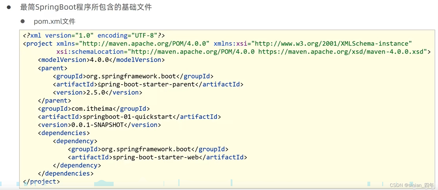
Task: Click the modelVersion 4.0.0 line
Action: tap(101, 60)
